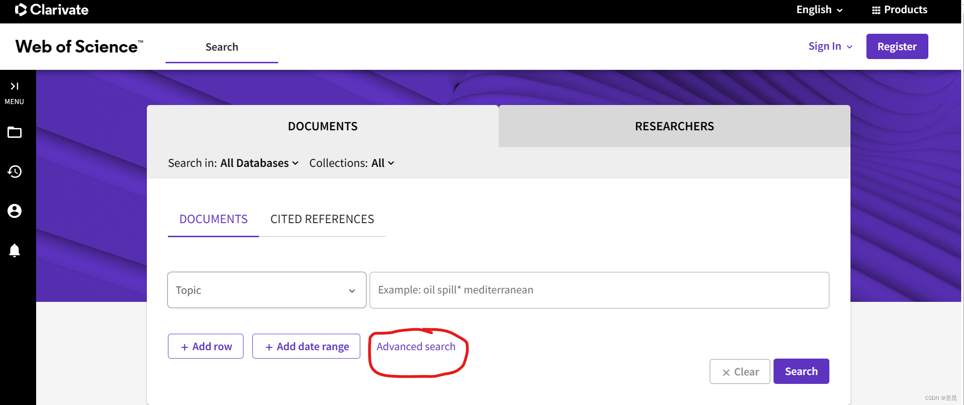Focus the search query input field
964x405 pixels.
tap(600, 290)
